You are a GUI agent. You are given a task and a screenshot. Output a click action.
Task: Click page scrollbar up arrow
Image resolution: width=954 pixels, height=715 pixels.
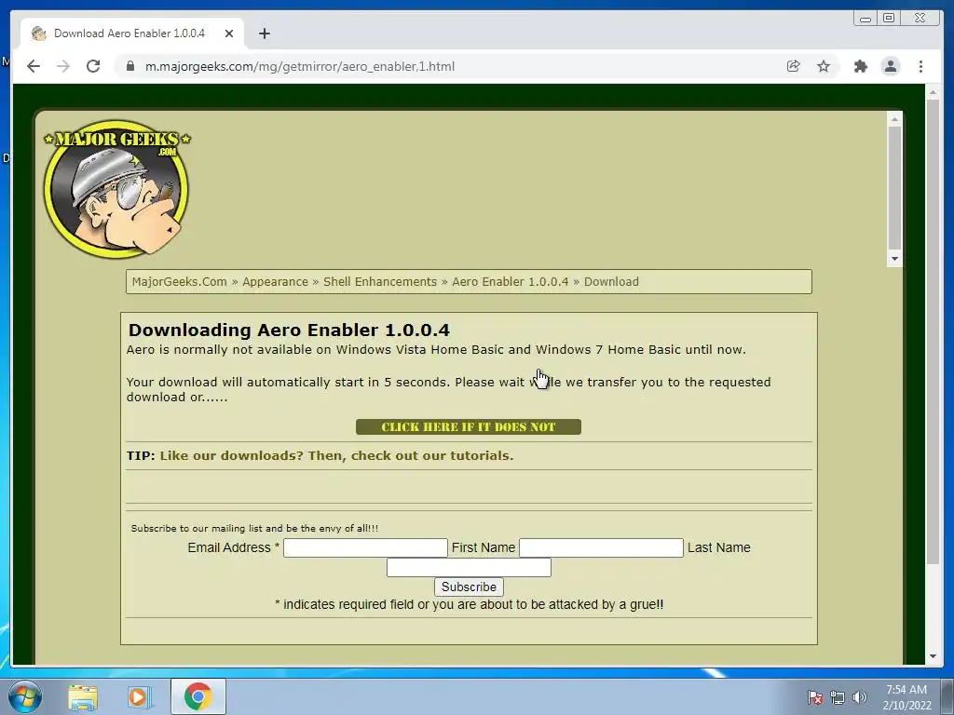click(x=933, y=93)
